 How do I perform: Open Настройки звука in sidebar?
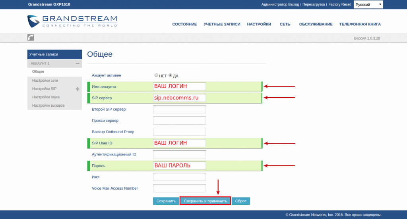pyautogui.click(x=46, y=97)
